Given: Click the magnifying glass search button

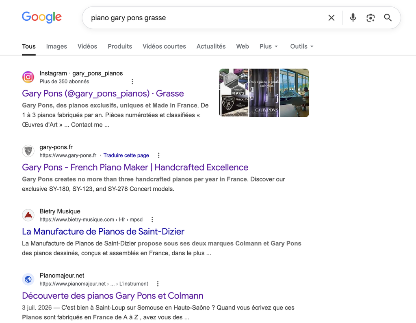Looking at the screenshot, I should [388, 18].
